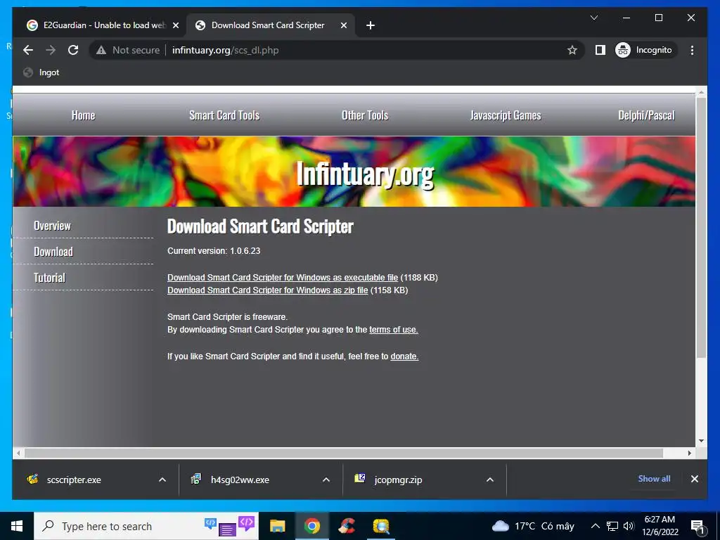The image size is (720, 540).
Task: Select the Download Smart Card Scripter tab
Action: pos(270,25)
